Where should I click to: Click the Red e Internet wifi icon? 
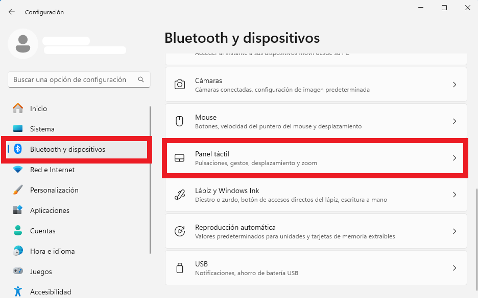18,169
